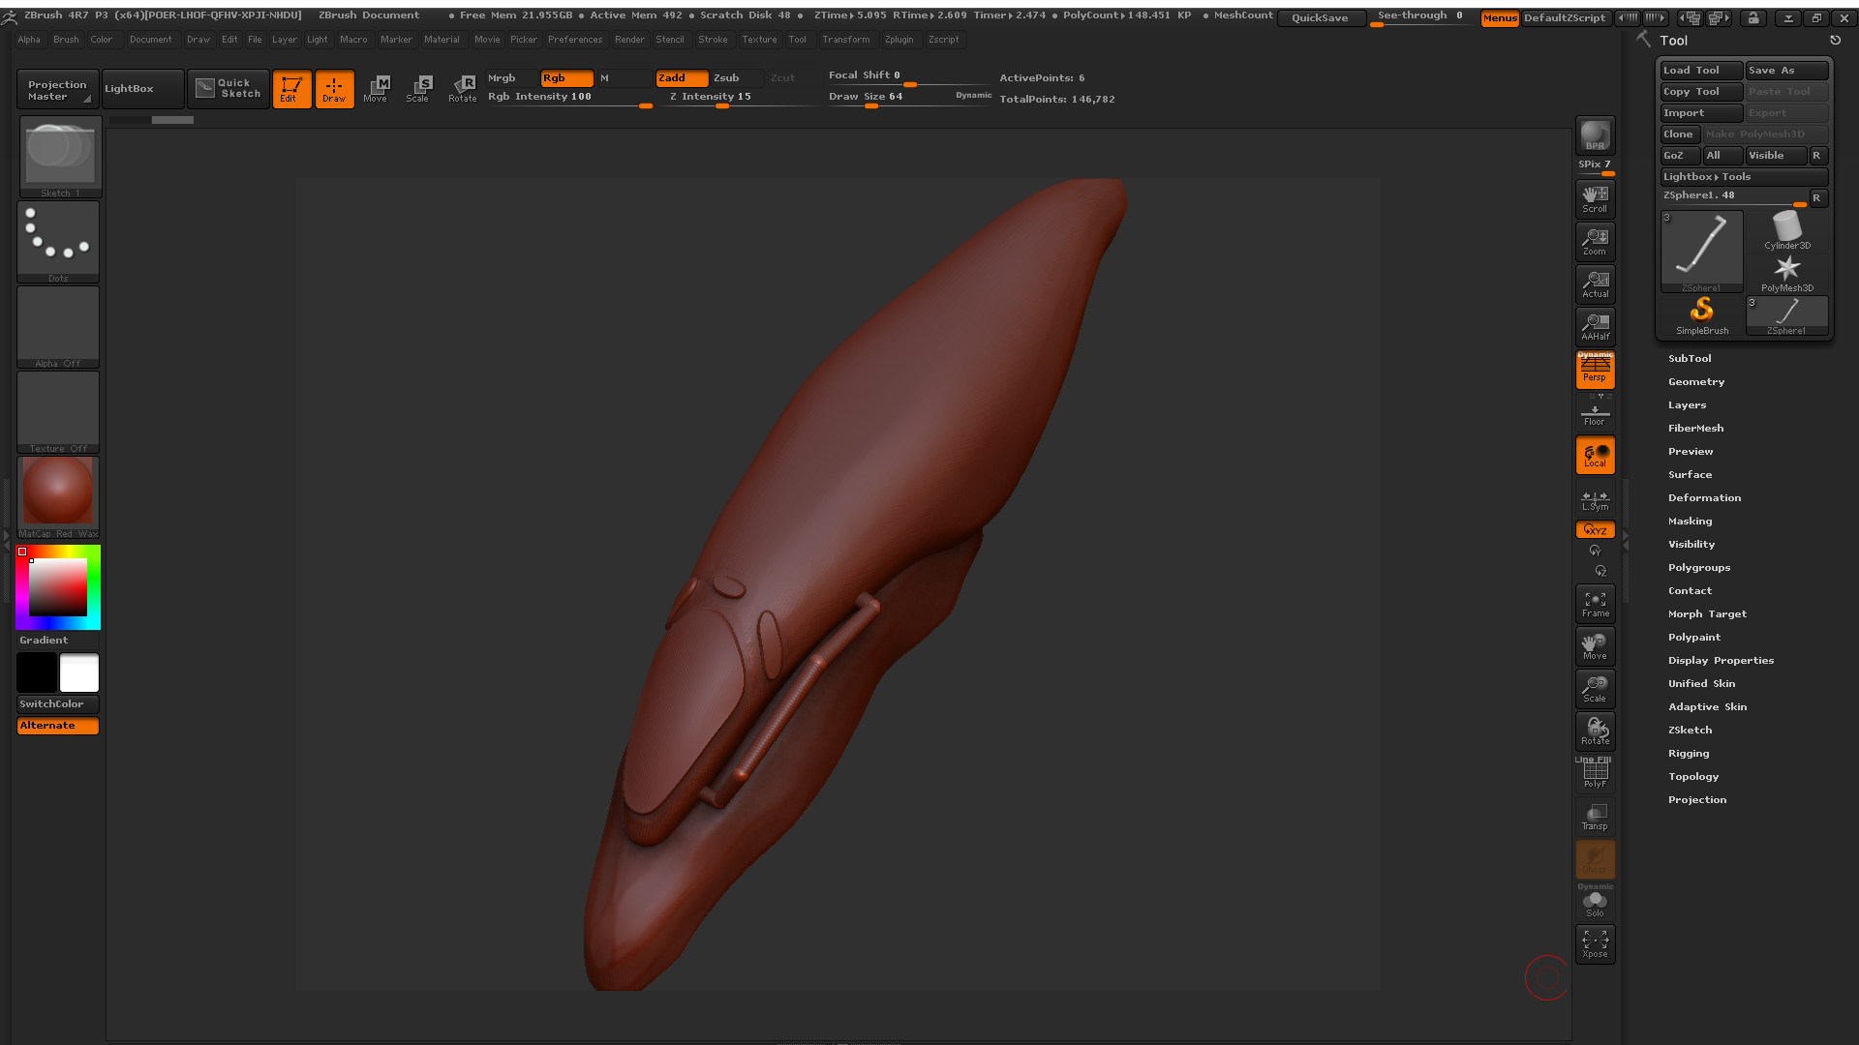The image size is (1859, 1045).
Task: Open the Sketch 1 brush thumbnail
Action: pos(60,157)
